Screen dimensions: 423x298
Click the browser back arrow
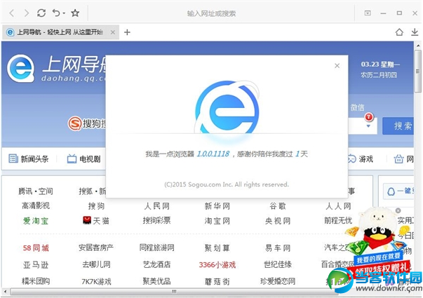click(12, 13)
